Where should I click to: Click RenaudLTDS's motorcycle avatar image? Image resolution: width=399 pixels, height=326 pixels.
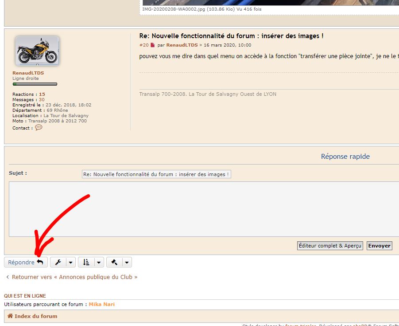(x=37, y=51)
